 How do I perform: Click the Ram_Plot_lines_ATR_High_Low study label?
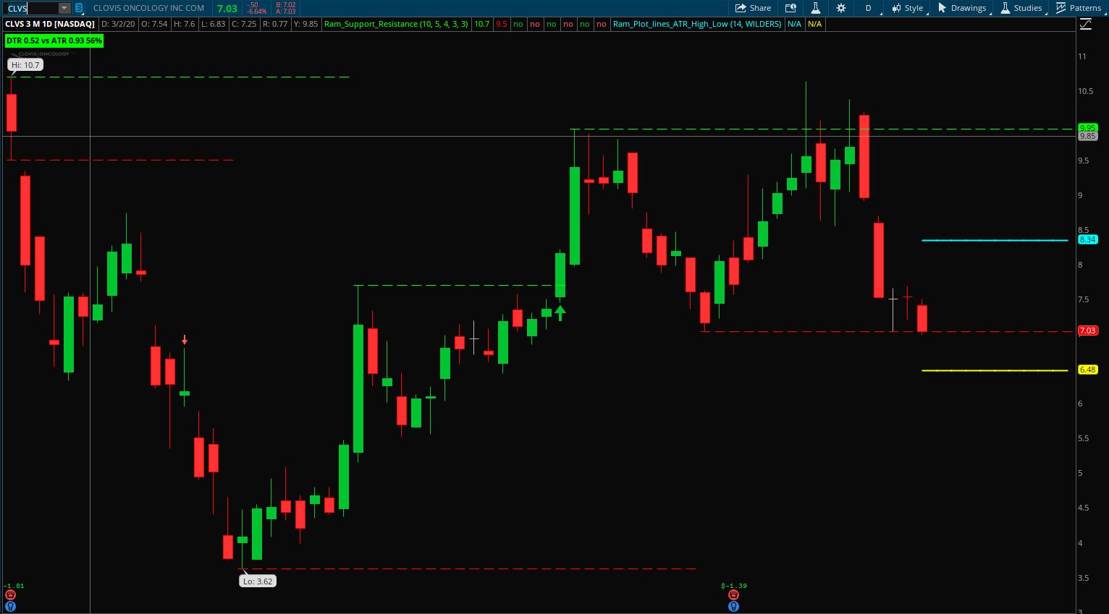tap(696, 24)
